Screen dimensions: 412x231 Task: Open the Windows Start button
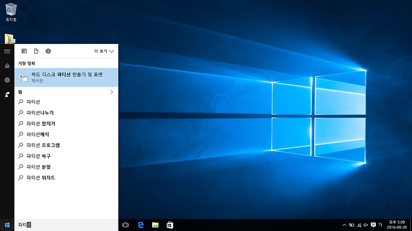coord(7,225)
